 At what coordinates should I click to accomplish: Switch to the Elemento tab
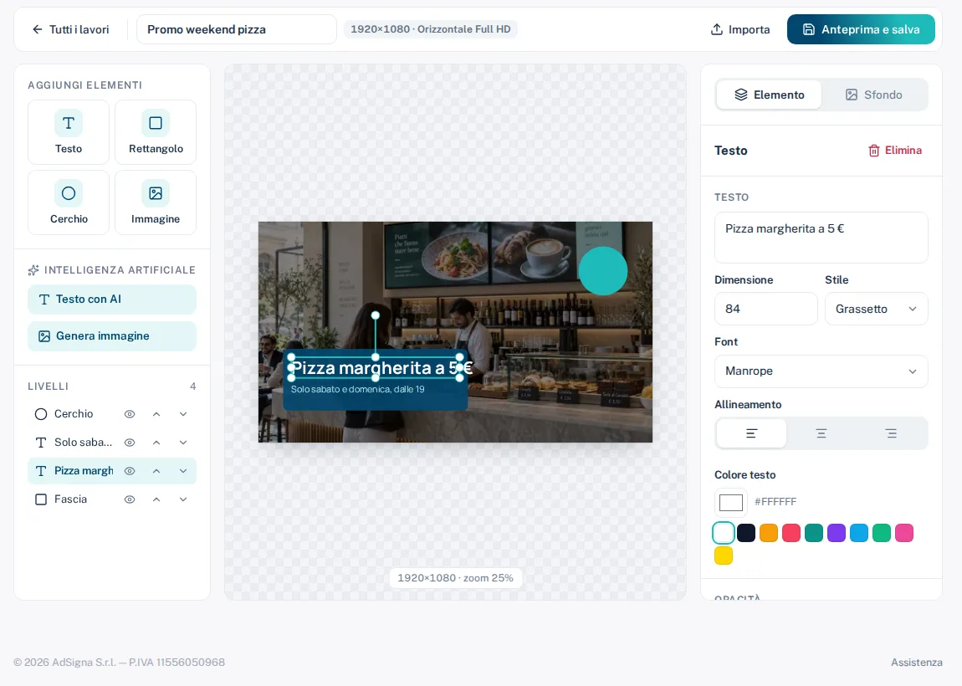pos(769,95)
